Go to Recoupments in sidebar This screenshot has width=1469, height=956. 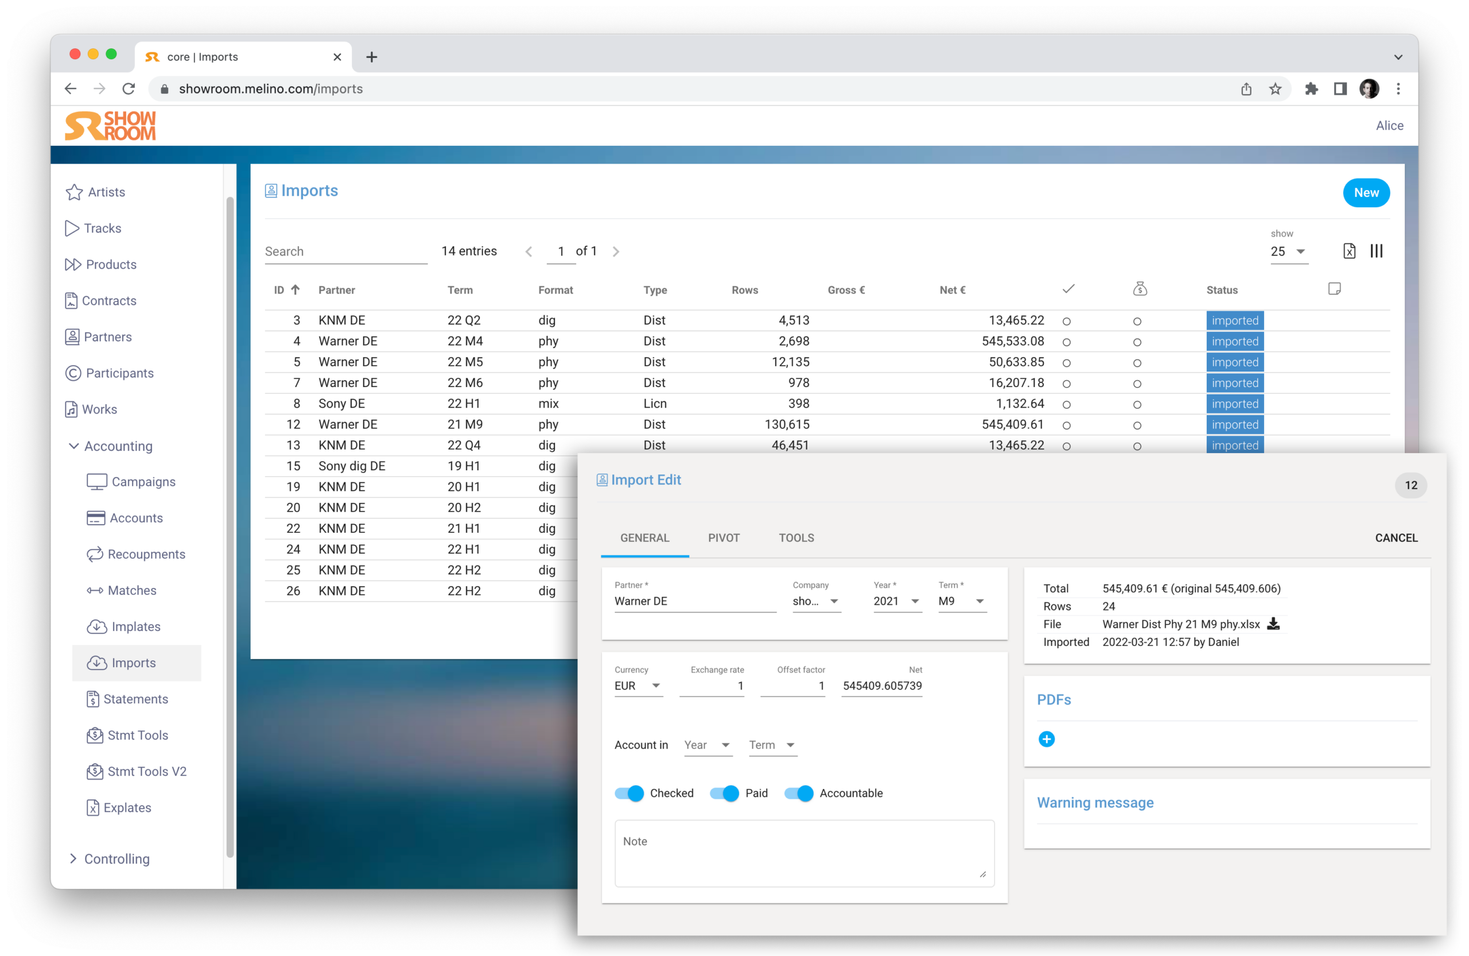(146, 554)
